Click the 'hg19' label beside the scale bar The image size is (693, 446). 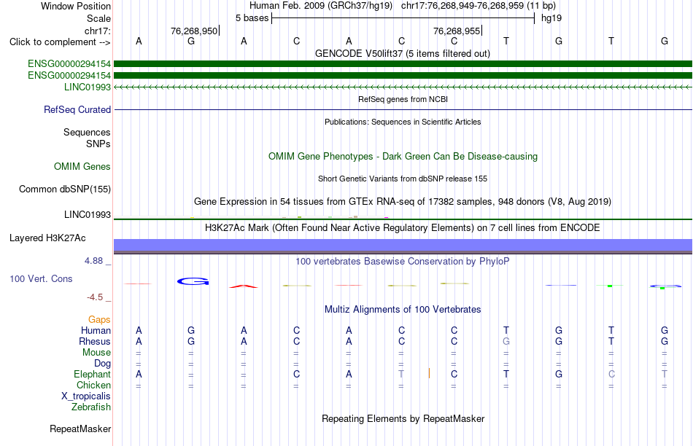(x=551, y=18)
